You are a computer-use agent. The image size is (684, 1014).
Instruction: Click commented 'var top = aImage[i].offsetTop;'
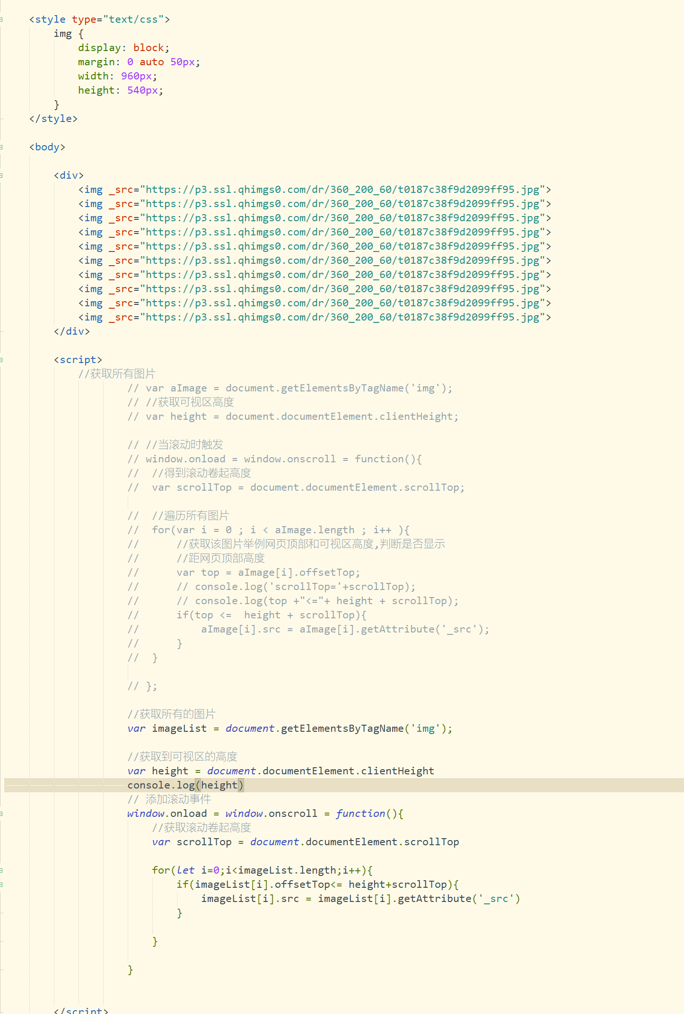coord(268,572)
